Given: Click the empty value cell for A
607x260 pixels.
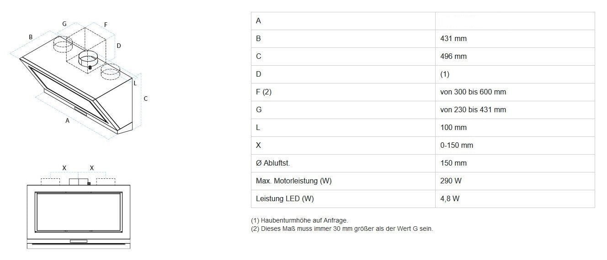Looking at the screenshot, I should click(x=515, y=21).
